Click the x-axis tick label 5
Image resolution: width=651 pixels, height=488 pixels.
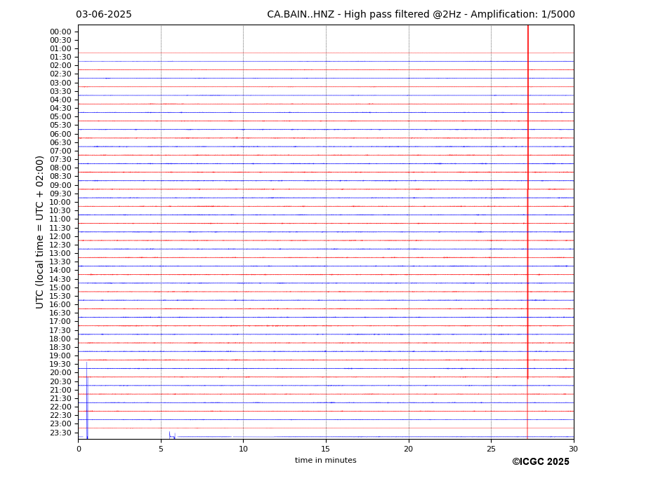[x=161, y=449]
